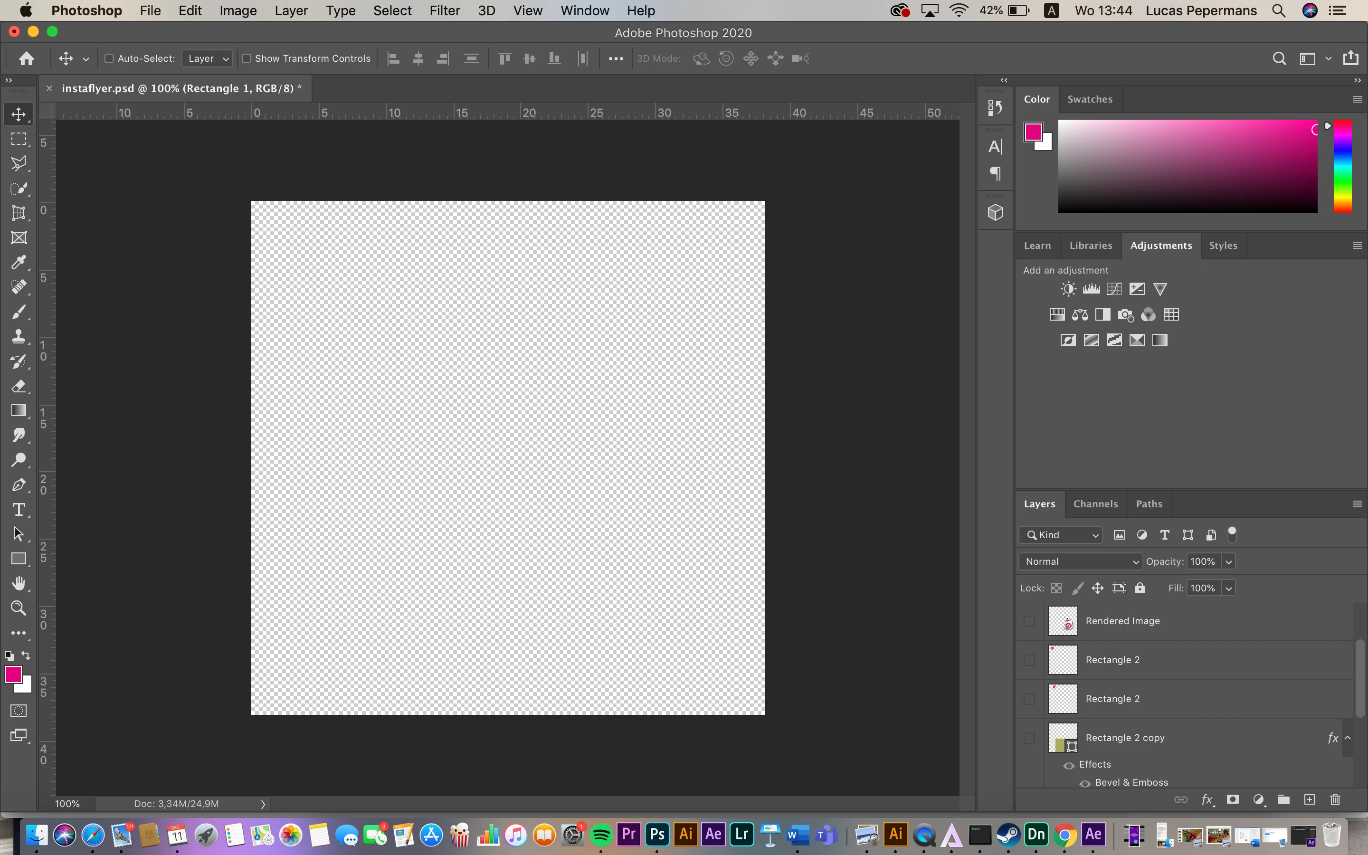Open the Normal blend mode dropdown

click(1080, 561)
